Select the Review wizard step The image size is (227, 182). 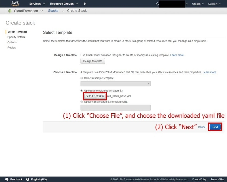(x=12, y=48)
